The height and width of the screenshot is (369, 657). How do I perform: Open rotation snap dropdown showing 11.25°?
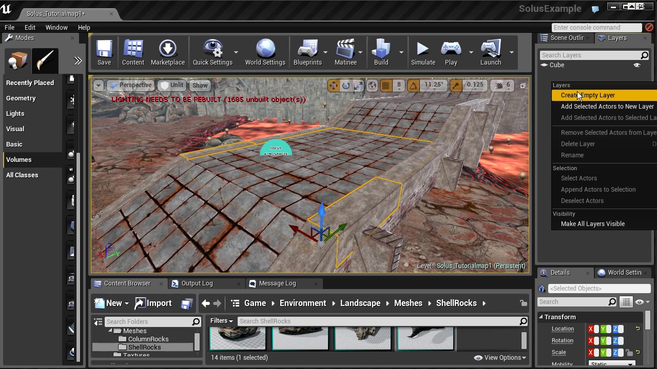[433, 85]
